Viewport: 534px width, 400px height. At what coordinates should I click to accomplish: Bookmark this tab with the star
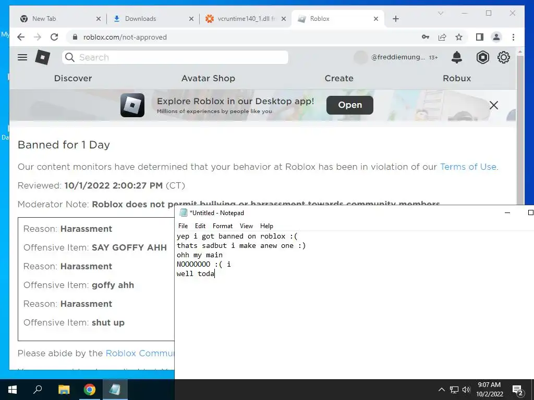[459, 37]
